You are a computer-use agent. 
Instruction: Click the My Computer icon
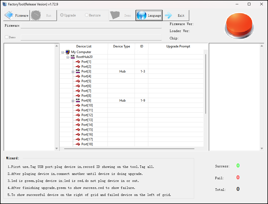(x=68, y=52)
